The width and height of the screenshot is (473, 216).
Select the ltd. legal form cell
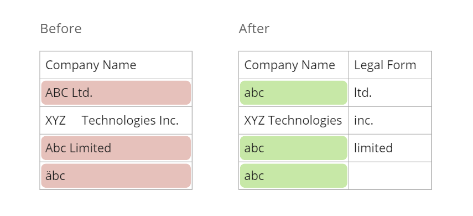[x=390, y=92]
